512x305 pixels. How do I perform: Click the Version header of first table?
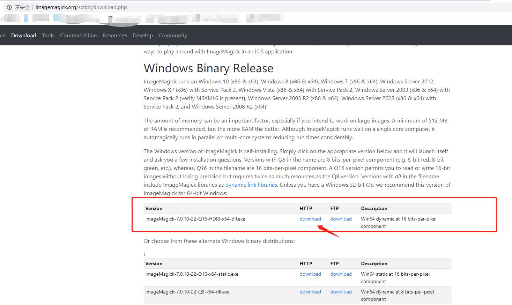pyautogui.click(x=154, y=208)
